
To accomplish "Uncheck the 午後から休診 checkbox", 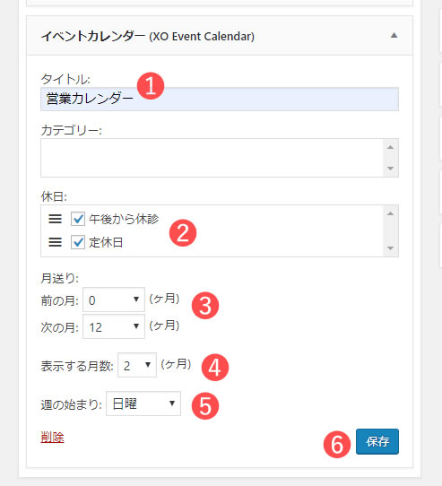I will pos(78,219).
